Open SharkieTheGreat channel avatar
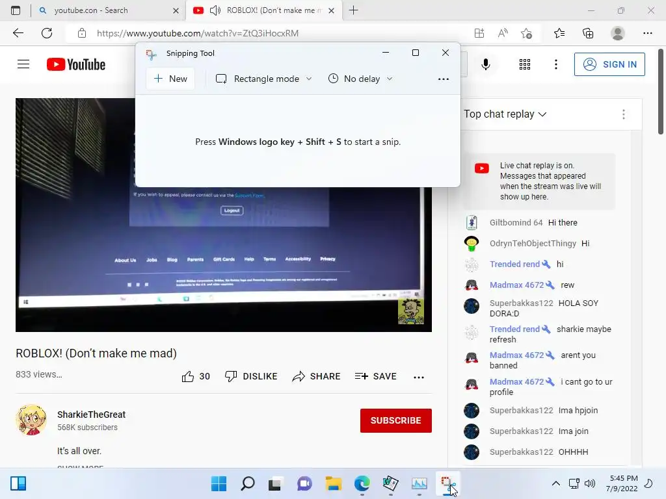Viewport: 666px width, 499px height. point(31,420)
